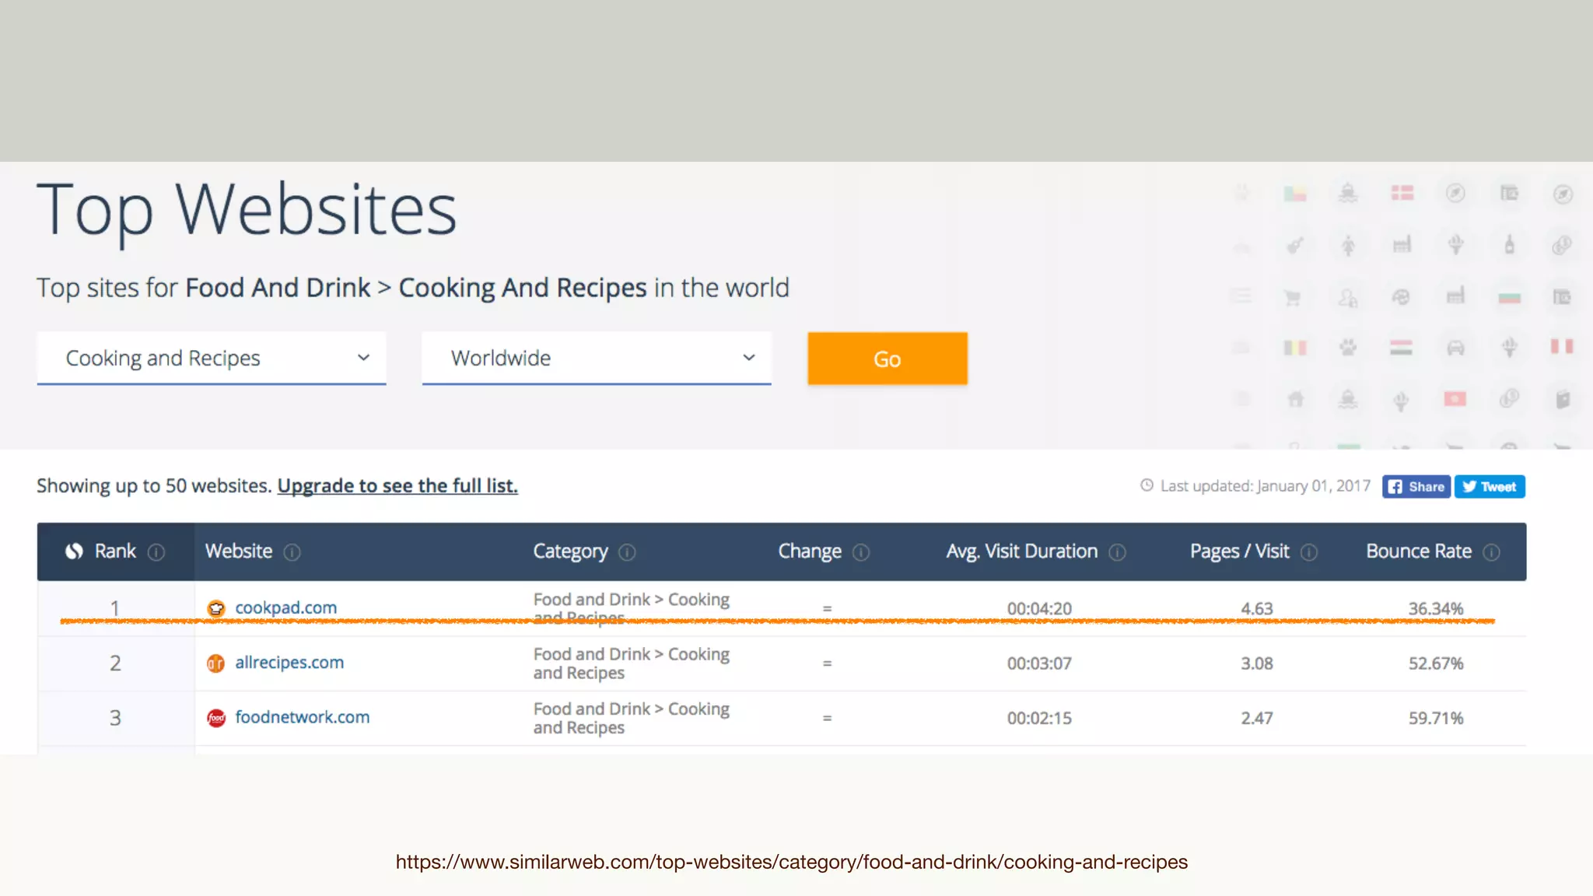Click the info icon next to Pages / Visit
This screenshot has height=896, width=1593.
pos(1309,552)
